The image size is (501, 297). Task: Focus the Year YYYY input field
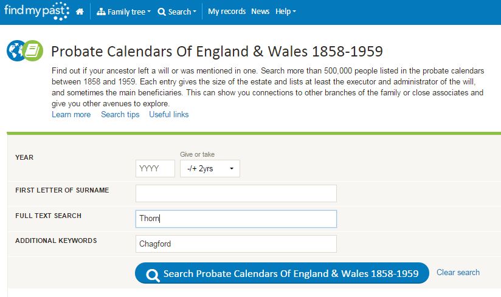coord(155,169)
